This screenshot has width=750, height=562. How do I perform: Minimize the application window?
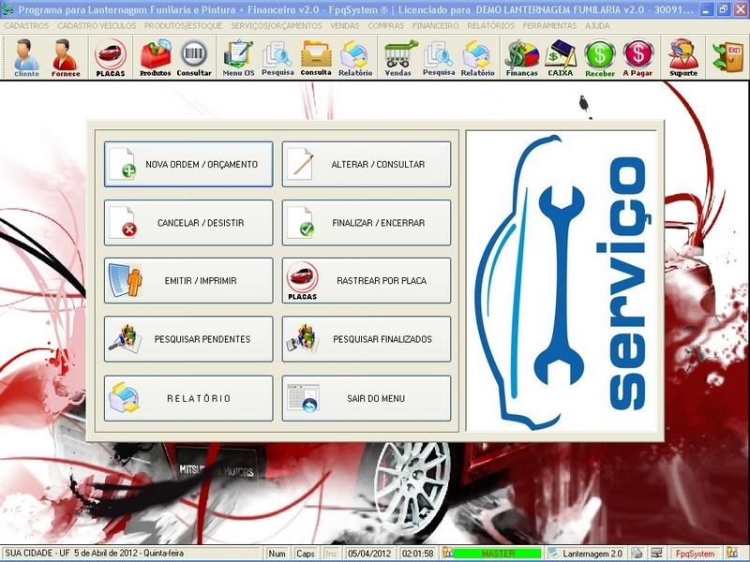[708, 9]
